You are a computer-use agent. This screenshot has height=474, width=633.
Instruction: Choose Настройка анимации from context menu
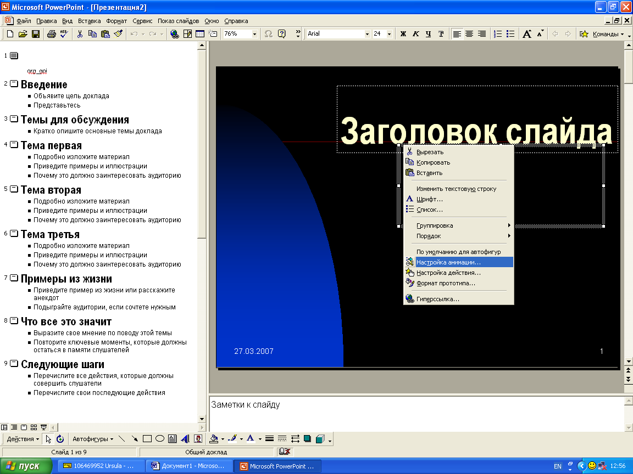coord(459,262)
